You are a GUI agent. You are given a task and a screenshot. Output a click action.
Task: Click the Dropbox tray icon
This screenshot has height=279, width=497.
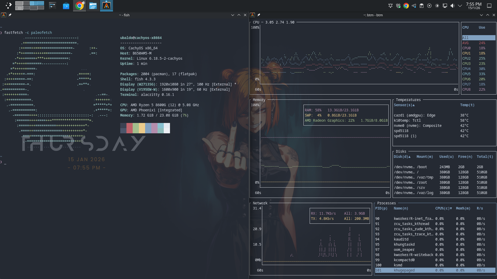coord(398,6)
